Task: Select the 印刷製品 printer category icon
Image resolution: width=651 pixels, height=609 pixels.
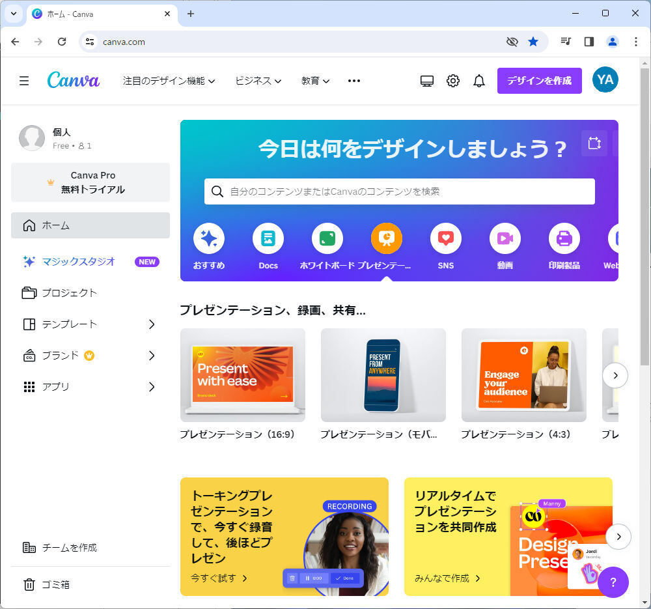Action: (564, 238)
